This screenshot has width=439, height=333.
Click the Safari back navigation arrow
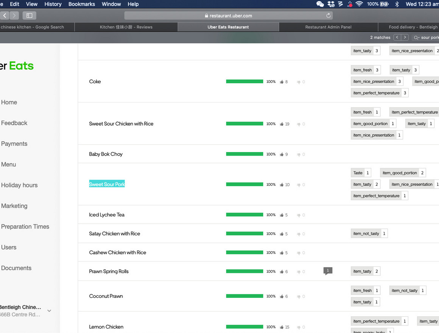tap(5, 16)
